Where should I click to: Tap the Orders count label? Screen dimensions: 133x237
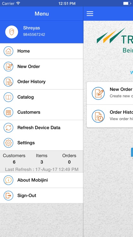click(69, 155)
